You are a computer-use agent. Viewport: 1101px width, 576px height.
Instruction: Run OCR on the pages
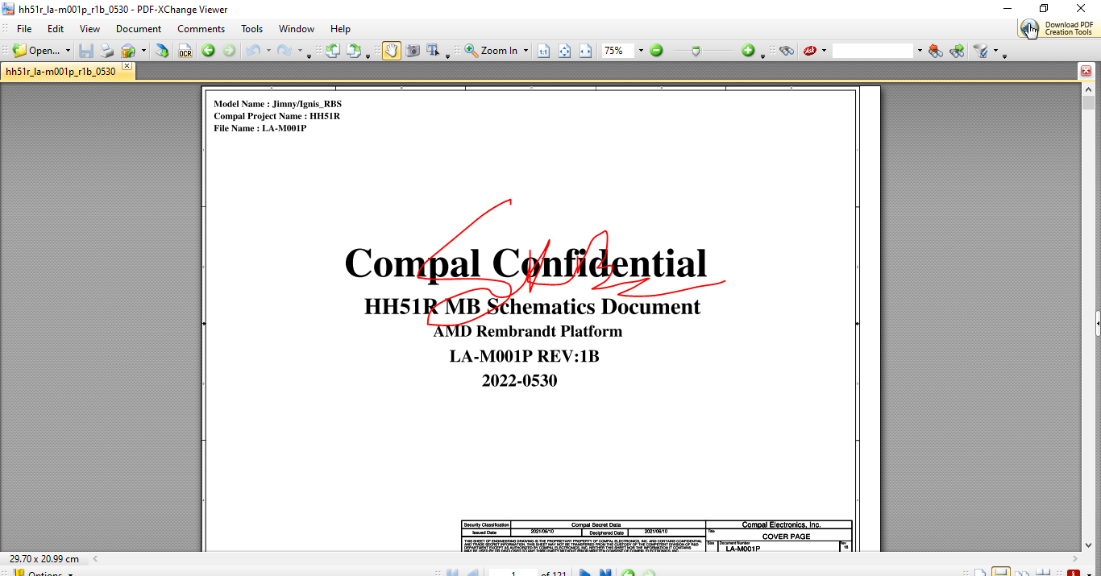point(185,51)
